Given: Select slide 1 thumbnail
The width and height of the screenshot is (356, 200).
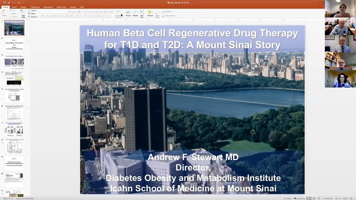Looking at the screenshot, I should tap(14, 28).
